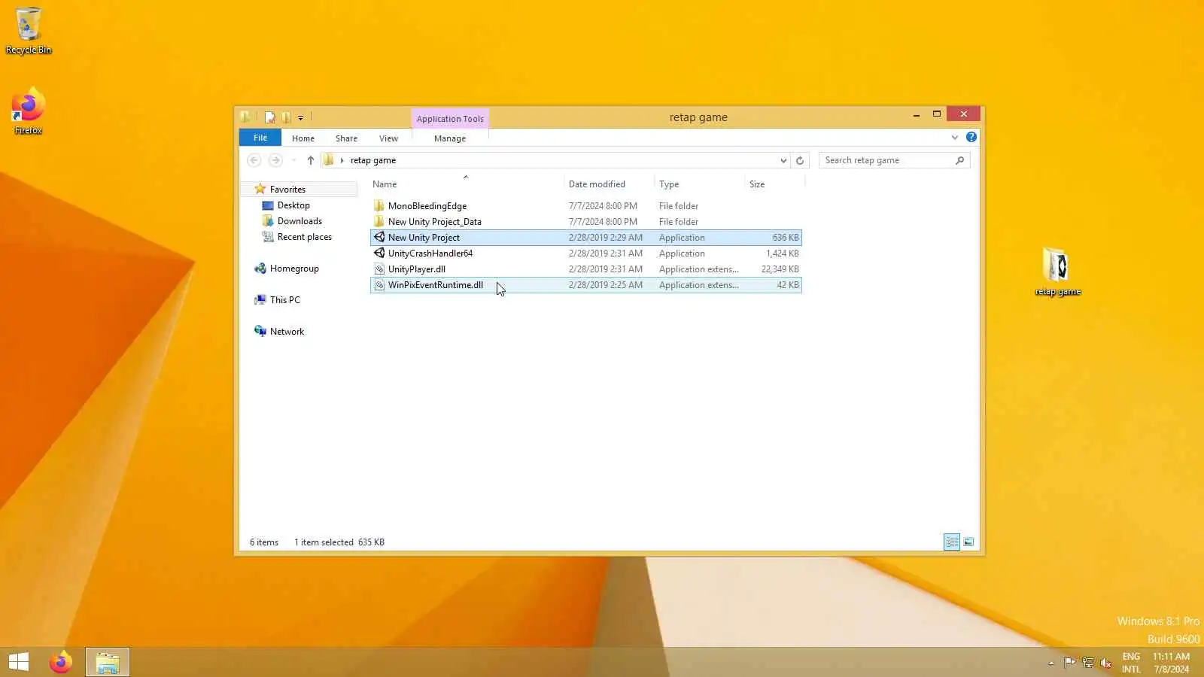Click the Unity icon beside UnityCrashHandler64
This screenshot has width=1204, height=677.
tap(379, 253)
